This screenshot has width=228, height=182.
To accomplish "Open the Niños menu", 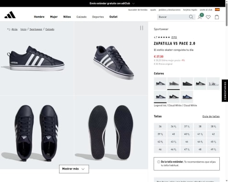I will 67,17.
